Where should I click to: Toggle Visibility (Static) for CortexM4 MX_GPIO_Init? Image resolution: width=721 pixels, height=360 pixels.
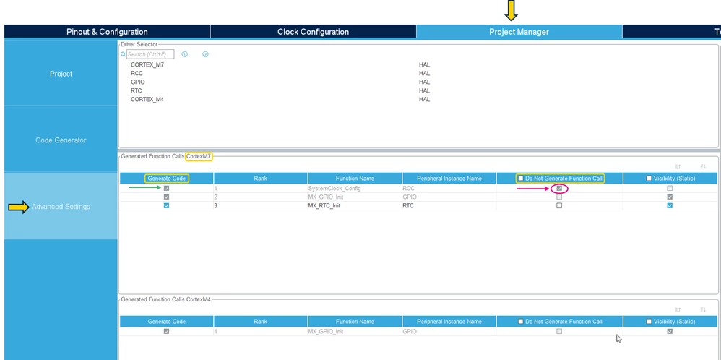tap(670, 332)
